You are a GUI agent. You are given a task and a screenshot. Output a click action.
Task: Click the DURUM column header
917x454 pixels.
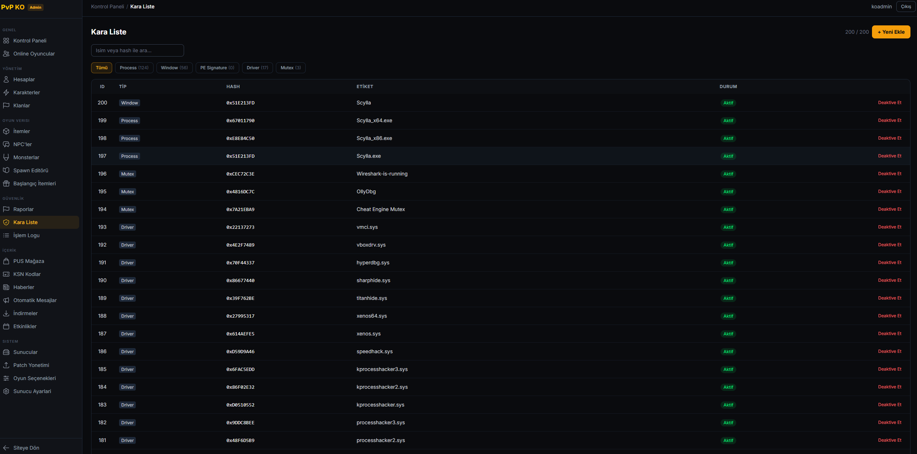[x=728, y=87]
